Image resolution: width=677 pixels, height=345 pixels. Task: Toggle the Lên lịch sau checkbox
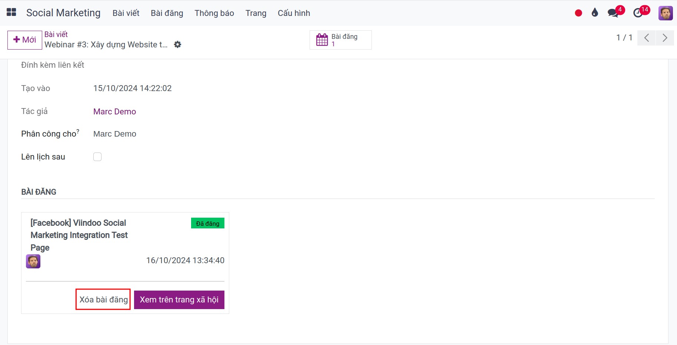[x=97, y=157]
